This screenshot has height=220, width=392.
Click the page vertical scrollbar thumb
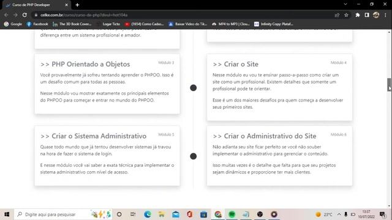[x=389, y=84]
